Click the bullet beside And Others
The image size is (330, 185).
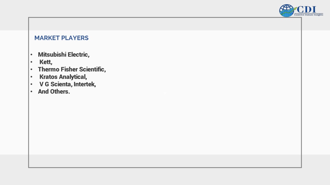coord(32,92)
